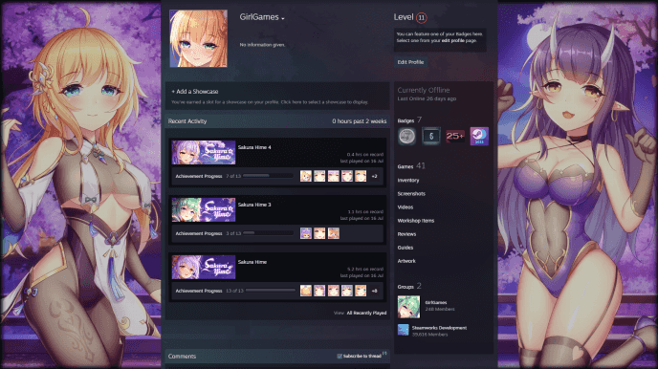The image size is (658, 369).
Task: Click the Steam 2021 purple badge
Action: click(479, 137)
